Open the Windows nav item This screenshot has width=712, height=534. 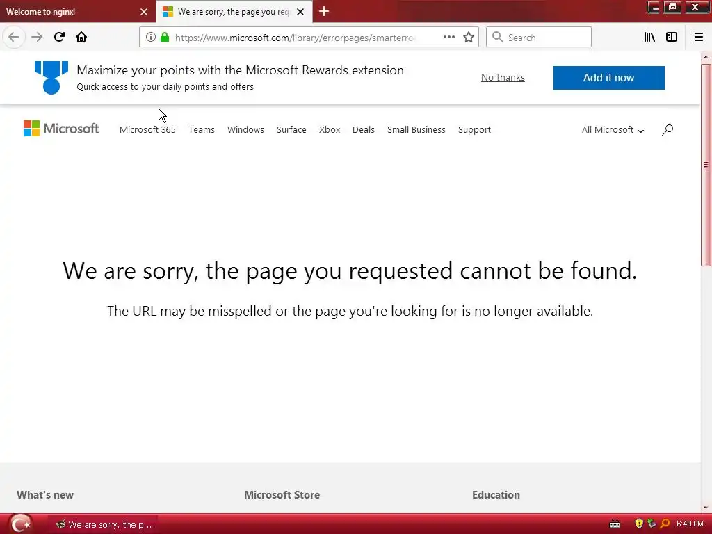pos(245,130)
